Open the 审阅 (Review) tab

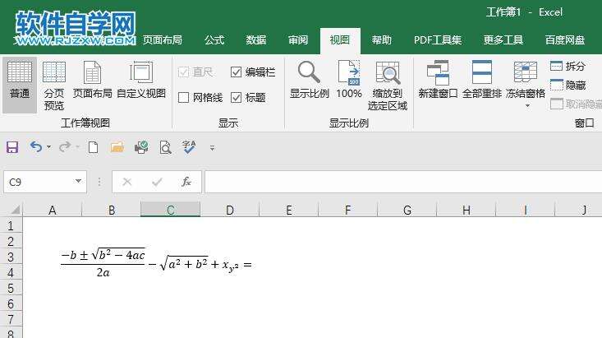click(298, 40)
